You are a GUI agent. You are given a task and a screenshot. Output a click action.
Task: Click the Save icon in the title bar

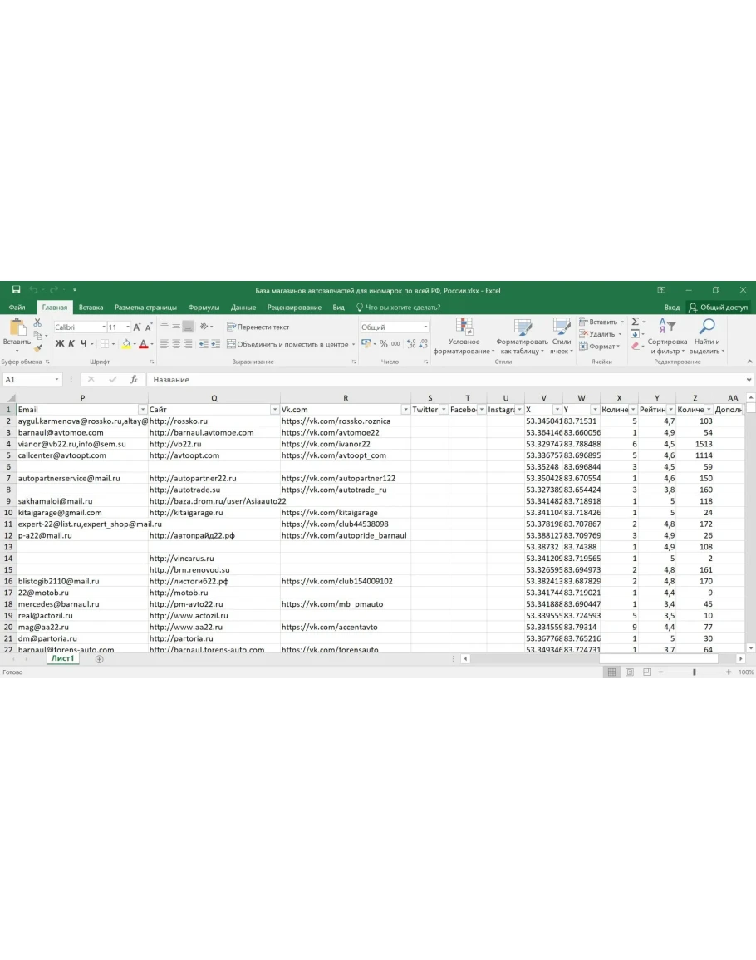click(17, 289)
